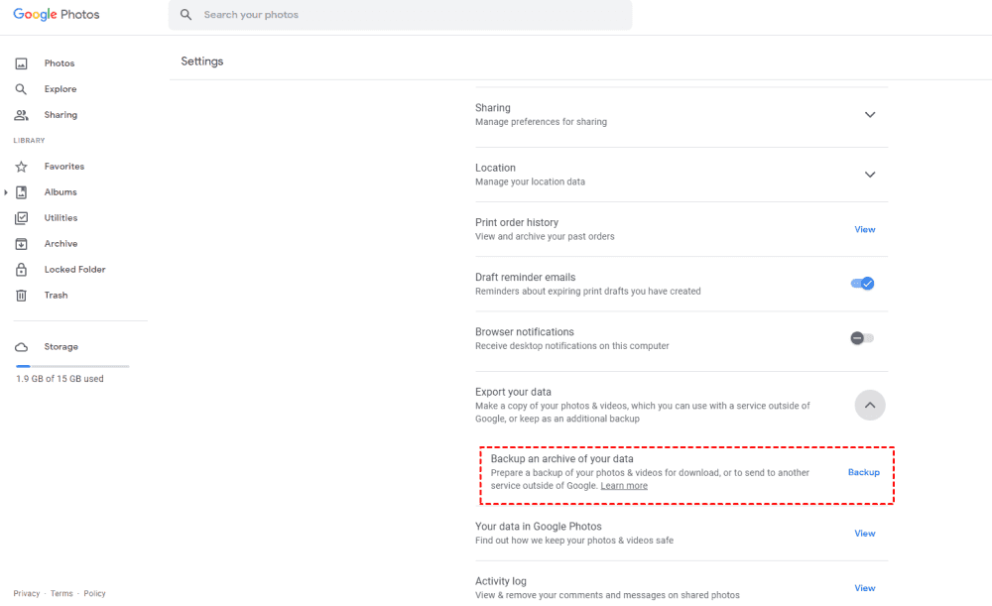Click the storage usage progress bar
The image size is (992, 606).
71,366
